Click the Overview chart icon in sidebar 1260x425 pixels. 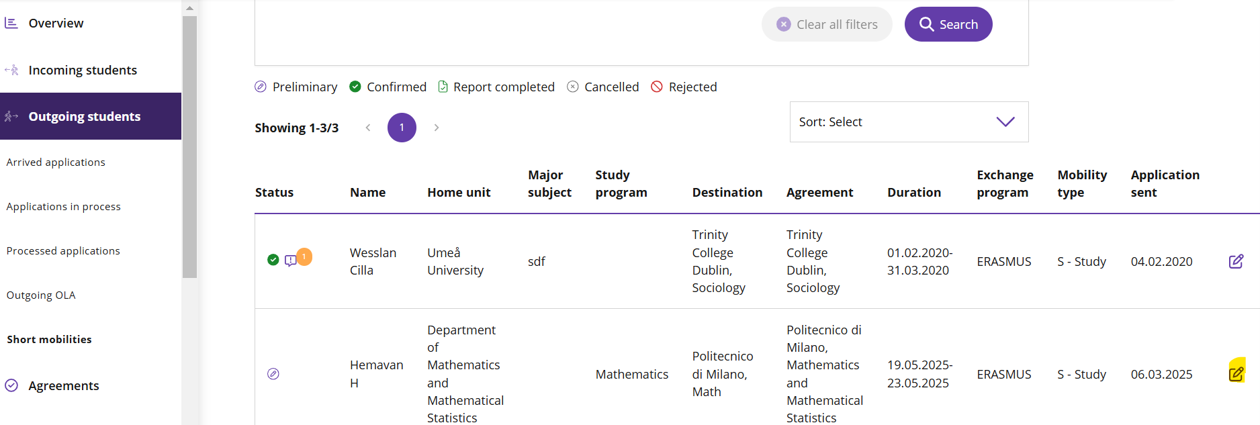[x=11, y=23]
